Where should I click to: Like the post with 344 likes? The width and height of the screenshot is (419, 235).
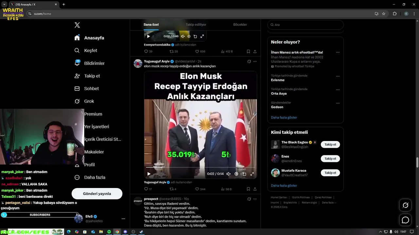click(x=200, y=189)
